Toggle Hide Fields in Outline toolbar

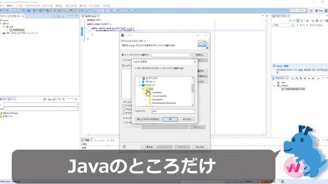click(301, 78)
